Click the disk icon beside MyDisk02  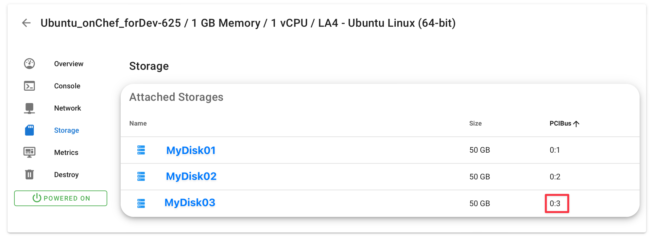coord(141,176)
